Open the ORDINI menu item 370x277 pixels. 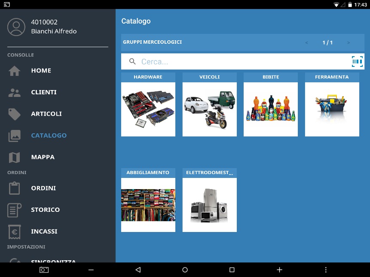click(43, 188)
